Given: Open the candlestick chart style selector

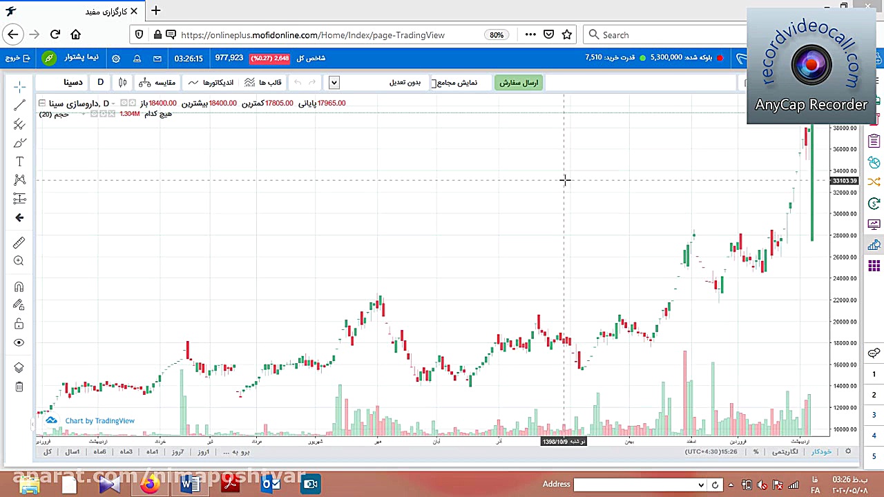Looking at the screenshot, I should (122, 83).
